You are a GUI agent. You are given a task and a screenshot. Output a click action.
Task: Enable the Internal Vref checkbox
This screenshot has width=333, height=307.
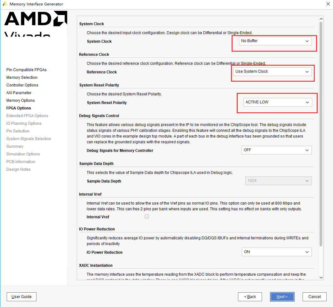pos(147,216)
